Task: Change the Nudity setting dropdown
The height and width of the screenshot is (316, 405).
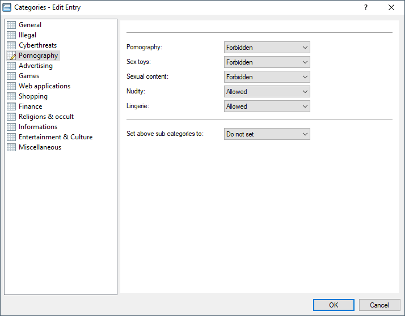Action: coord(267,92)
